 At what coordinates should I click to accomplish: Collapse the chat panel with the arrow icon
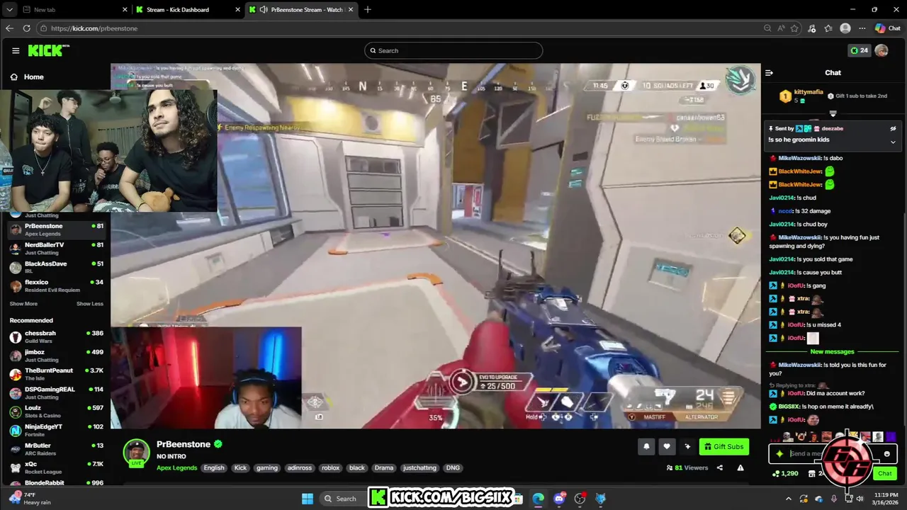769,72
